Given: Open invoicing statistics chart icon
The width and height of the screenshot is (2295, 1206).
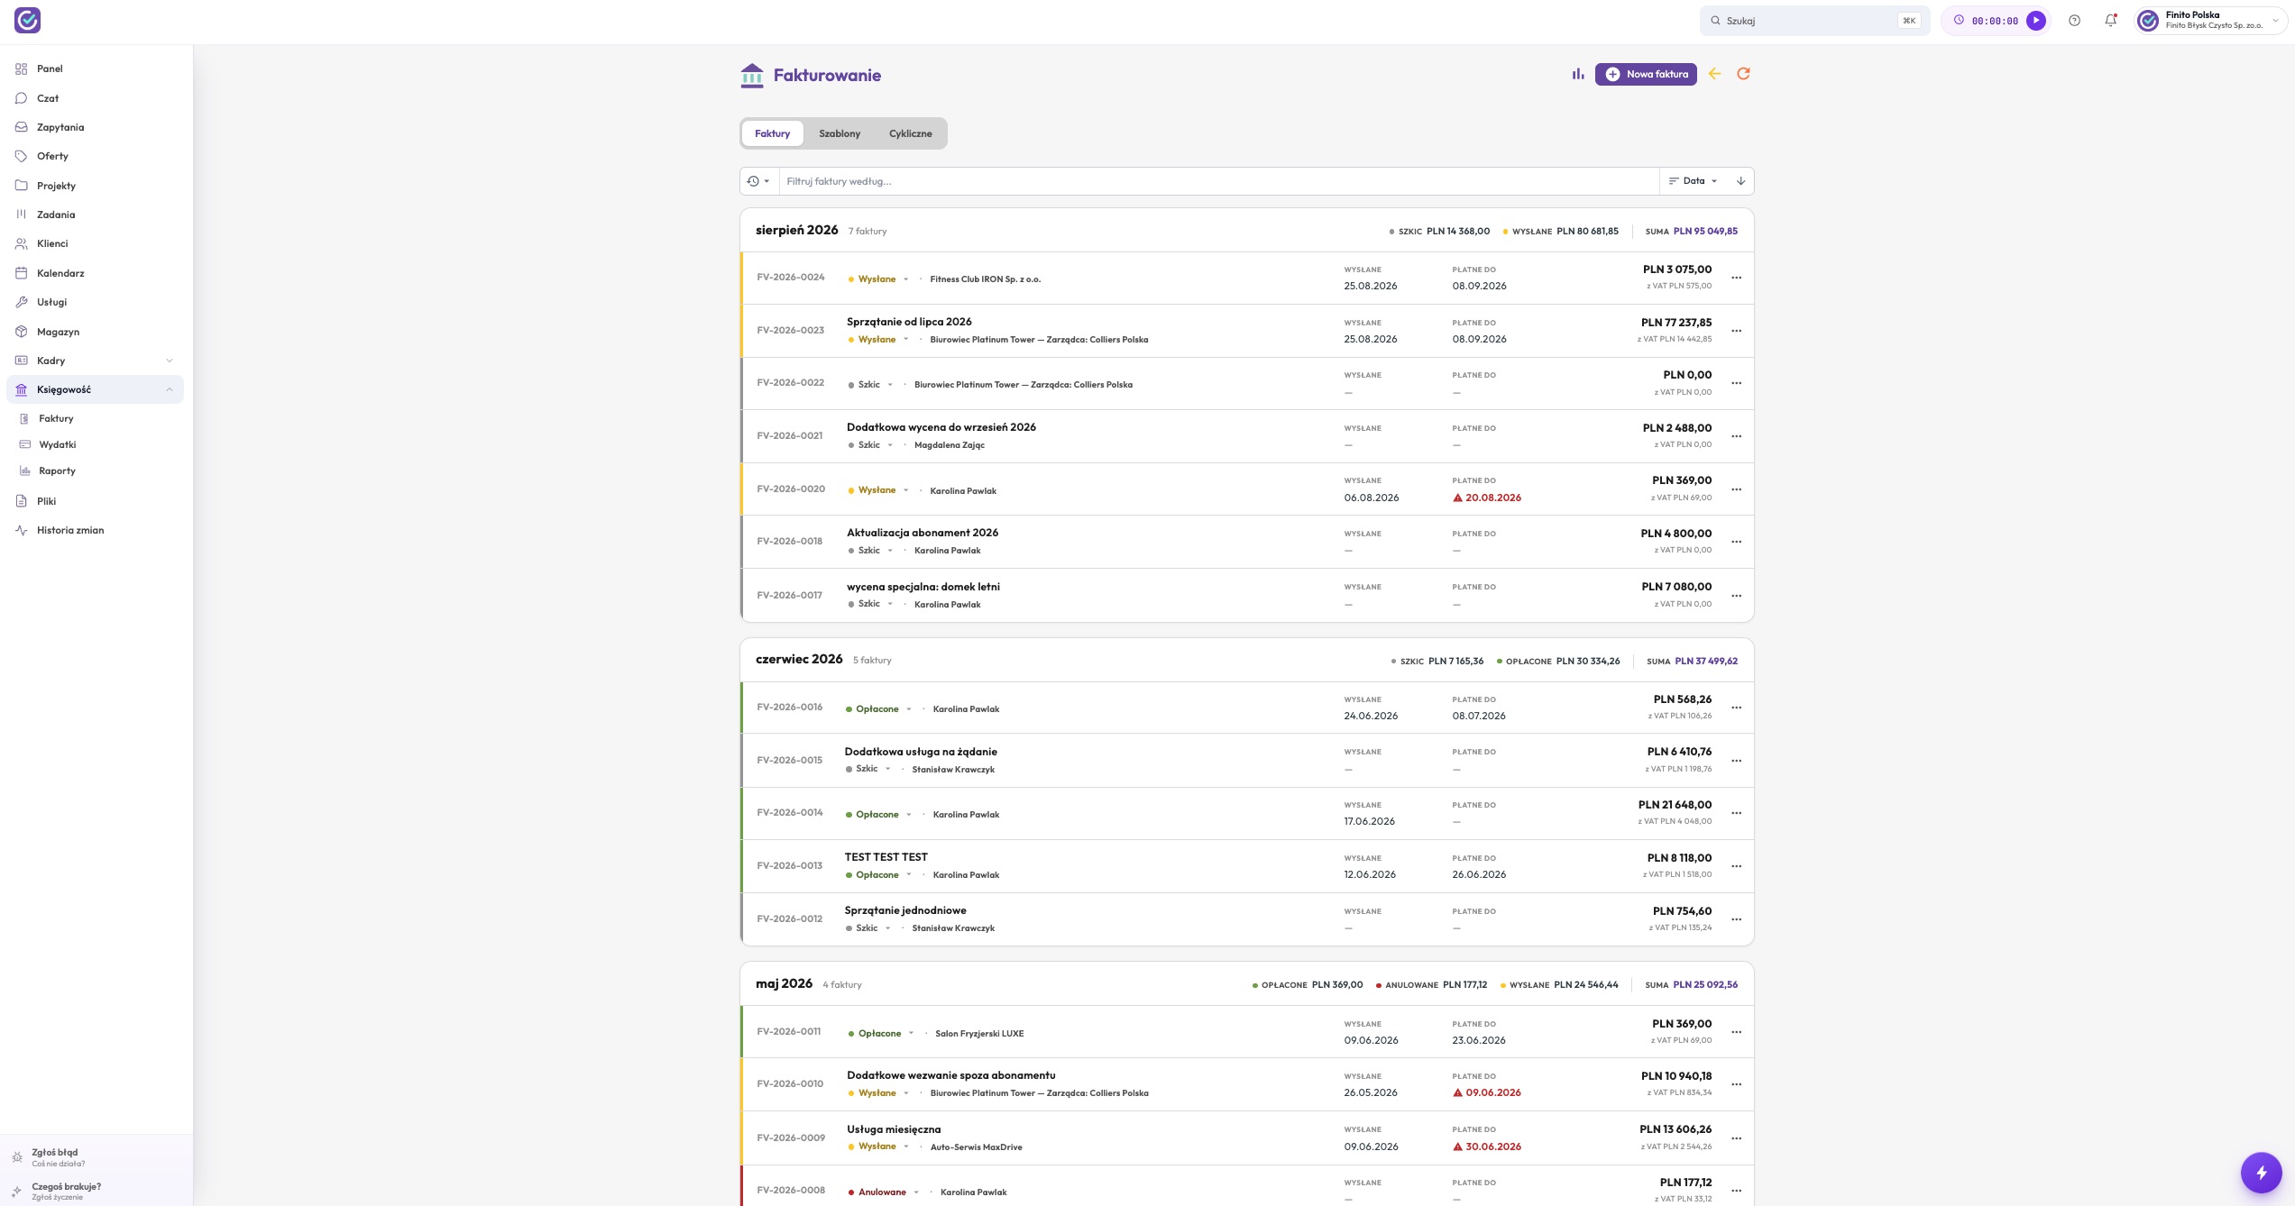Looking at the screenshot, I should (1577, 74).
